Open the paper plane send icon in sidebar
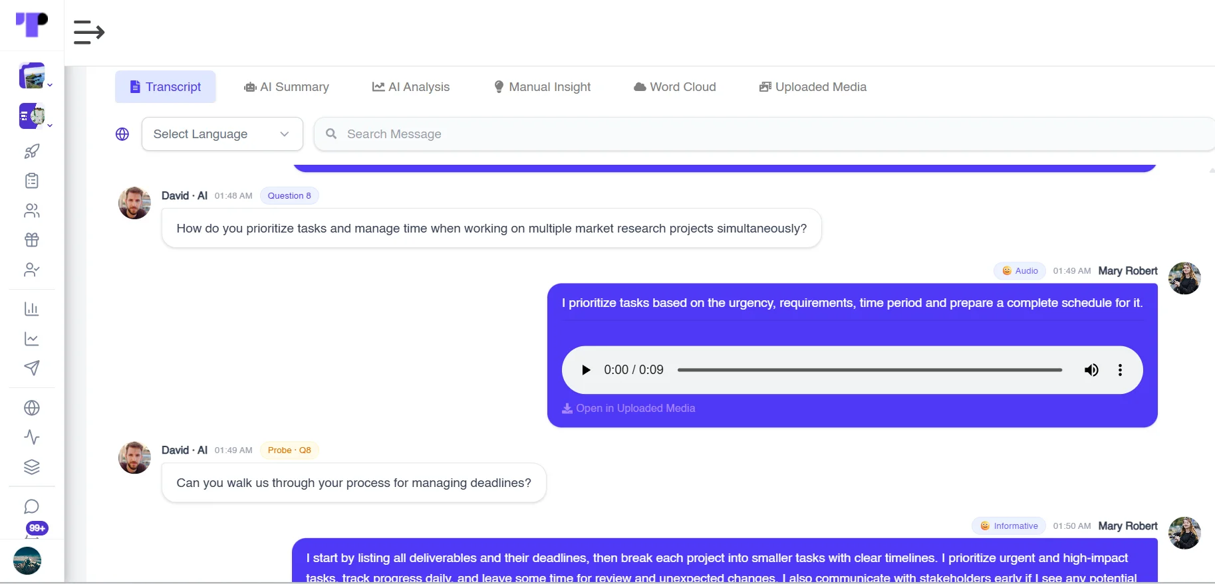The width and height of the screenshot is (1215, 584). [x=32, y=368]
